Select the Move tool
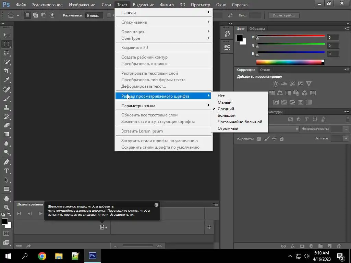The height and width of the screenshot is (263, 351). pyautogui.click(x=7, y=35)
